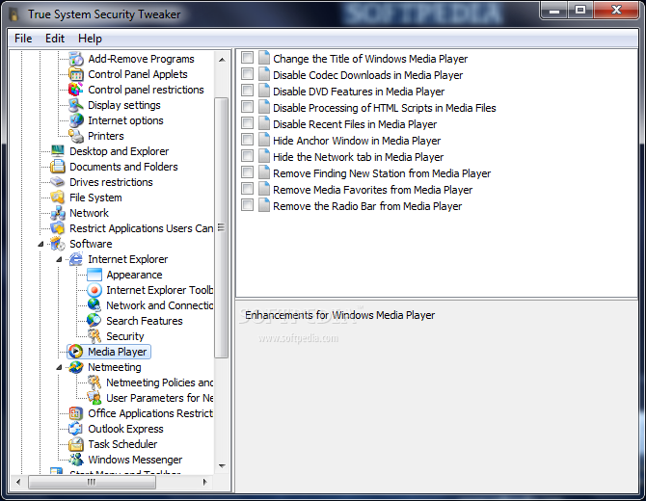Screen dimensions: 646x501
Task: Click the Windows Messenger icon
Action: tap(76, 460)
